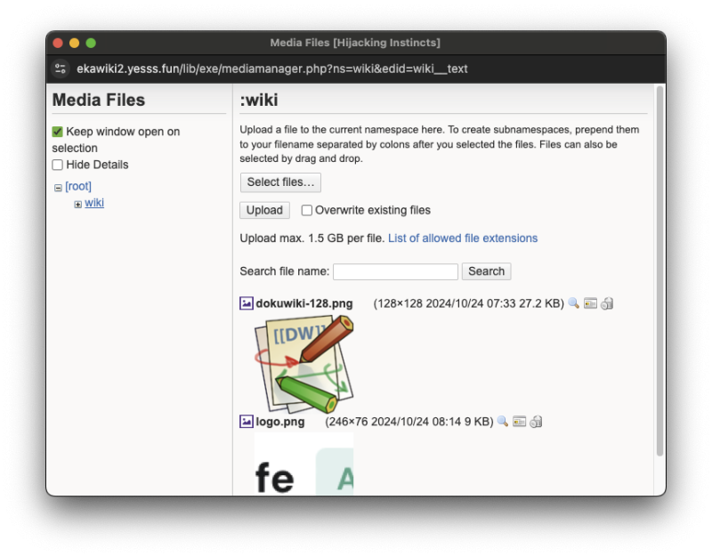Open the wiki namespace link in tree
Viewport: 712px width, 557px height.
[94, 203]
